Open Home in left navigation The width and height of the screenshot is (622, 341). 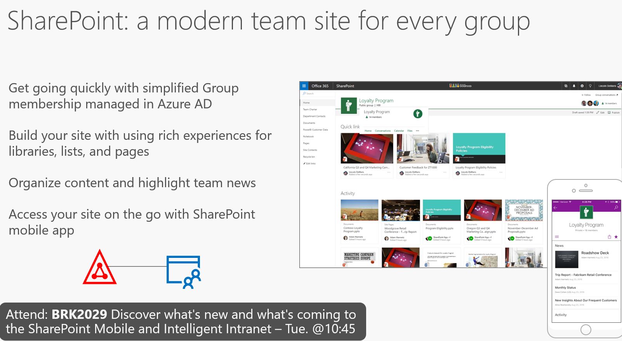coord(318,103)
